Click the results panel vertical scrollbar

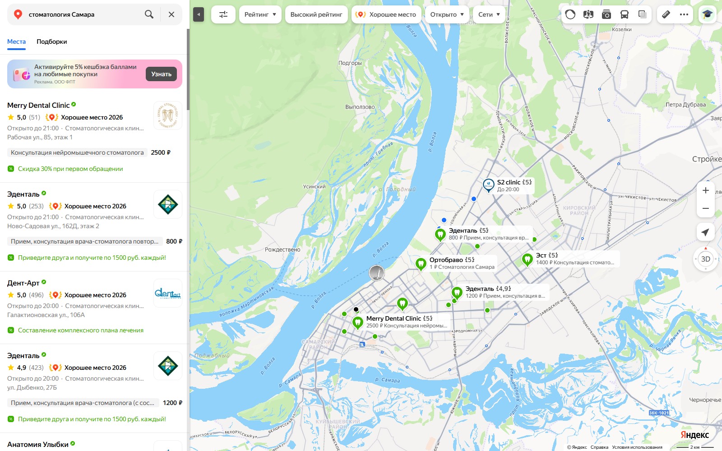coord(188,70)
